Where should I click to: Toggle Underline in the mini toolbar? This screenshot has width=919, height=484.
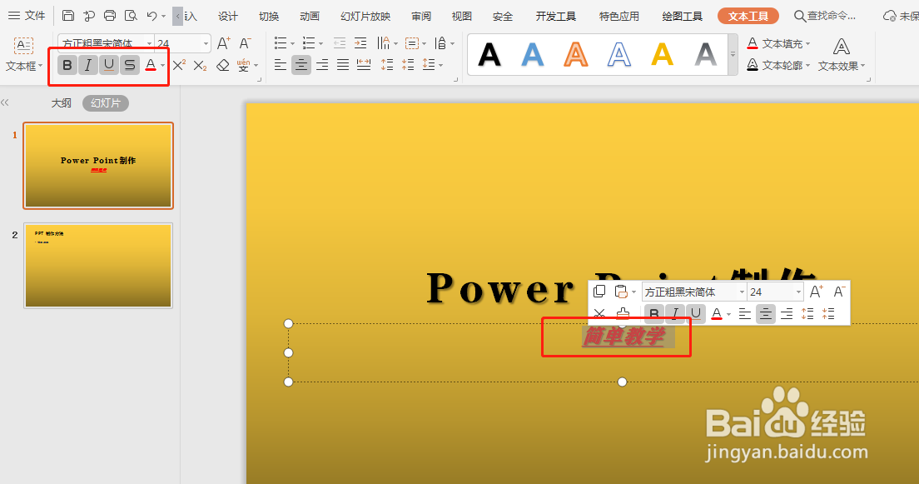[696, 314]
